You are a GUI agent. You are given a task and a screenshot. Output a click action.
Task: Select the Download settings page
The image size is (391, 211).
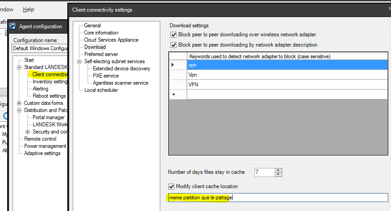tap(95, 47)
